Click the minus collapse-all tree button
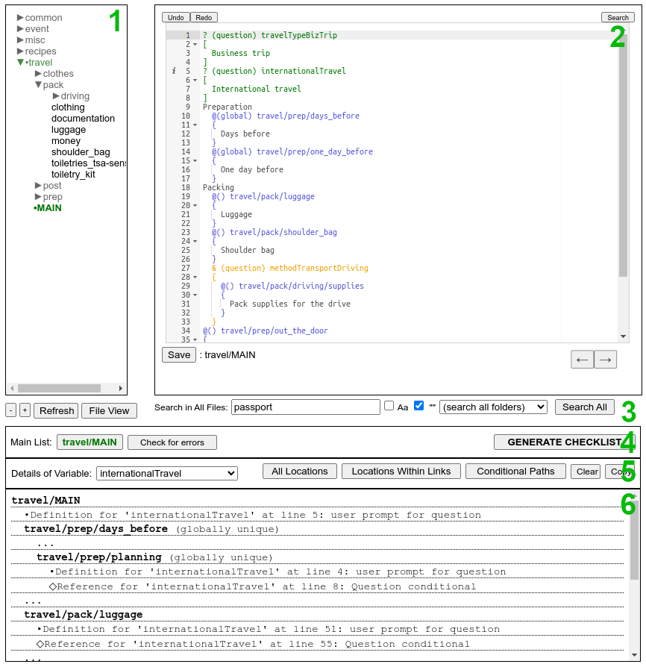Image resolution: width=646 pixels, height=667 pixels. click(11, 410)
